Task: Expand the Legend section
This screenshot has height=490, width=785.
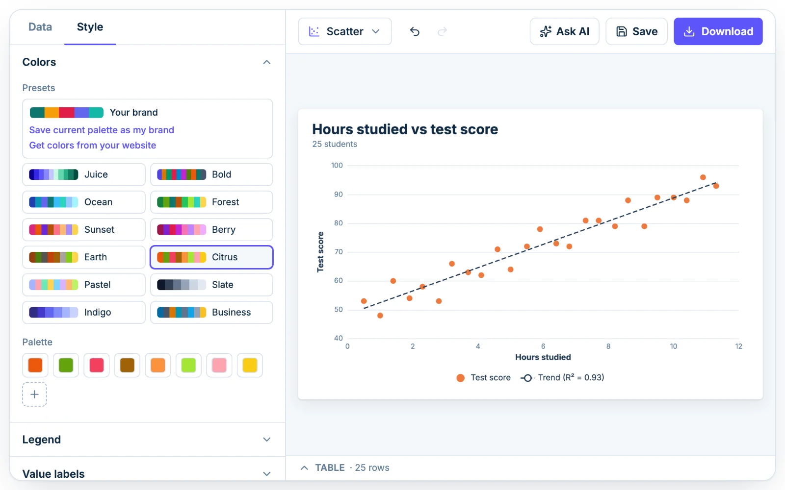Action: 147,440
